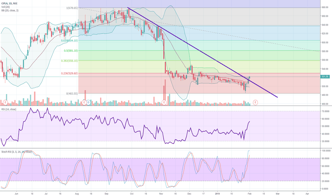332x196 pixels.
Task: Click the D dividend marker icon
Action: pos(88,103)
